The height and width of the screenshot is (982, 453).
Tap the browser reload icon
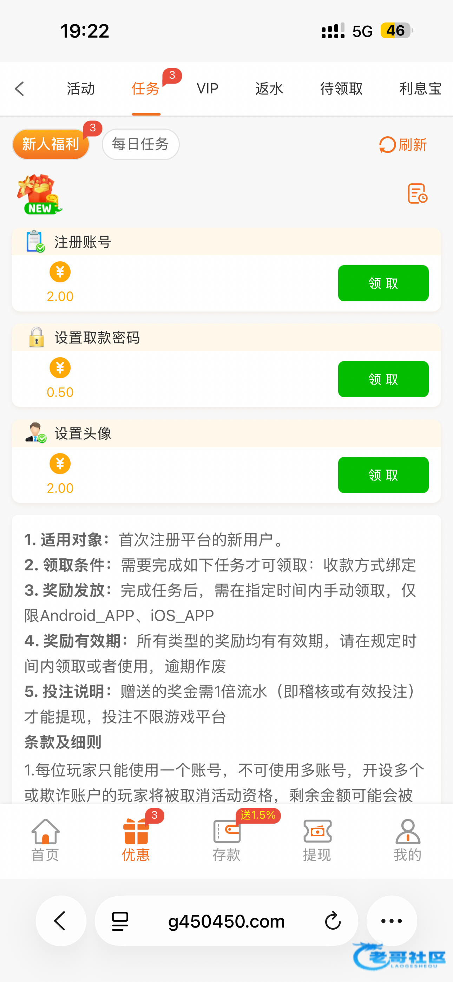(333, 921)
